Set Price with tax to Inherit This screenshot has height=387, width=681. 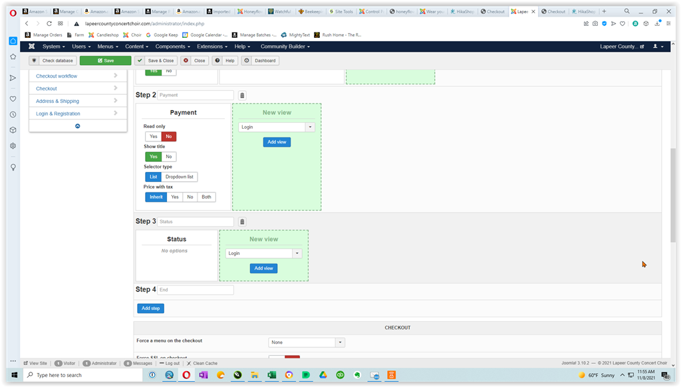coord(156,197)
